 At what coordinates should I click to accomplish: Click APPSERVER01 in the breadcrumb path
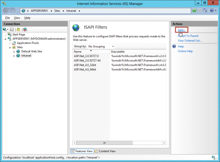coord(39,11)
